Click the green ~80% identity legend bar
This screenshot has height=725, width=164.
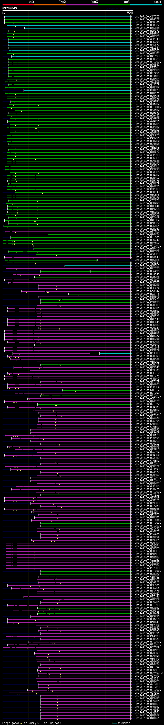point(114,5)
